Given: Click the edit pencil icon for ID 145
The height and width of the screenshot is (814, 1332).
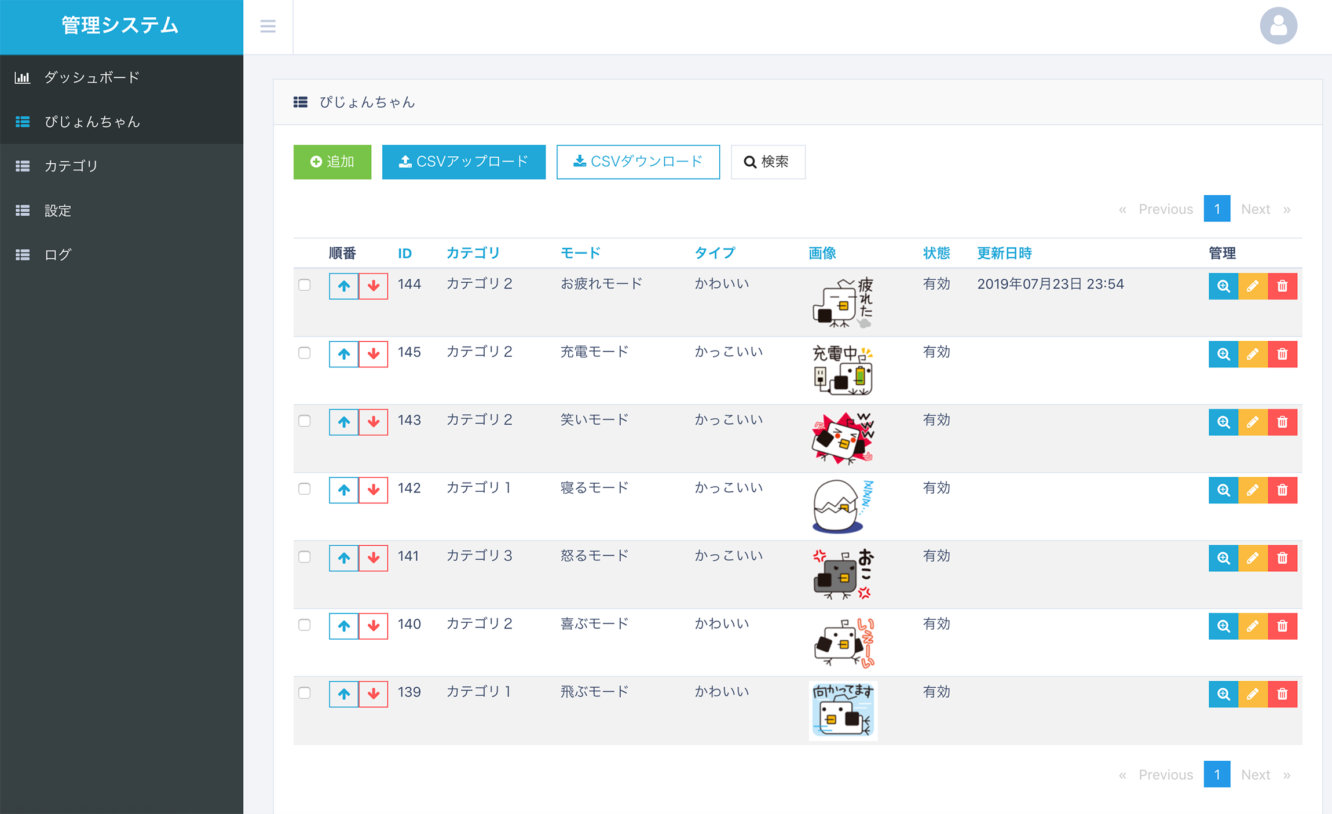Looking at the screenshot, I should (x=1253, y=353).
